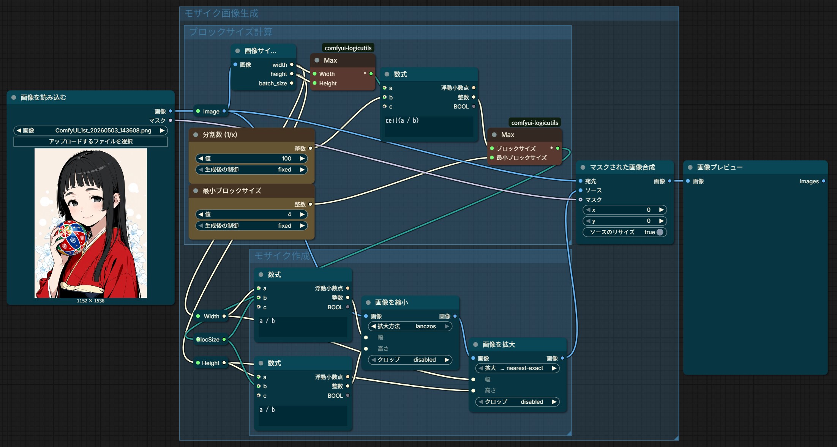The width and height of the screenshot is (837, 447).
Task: Decrease y value in マスクされた画像合成
Action: [x=588, y=221]
